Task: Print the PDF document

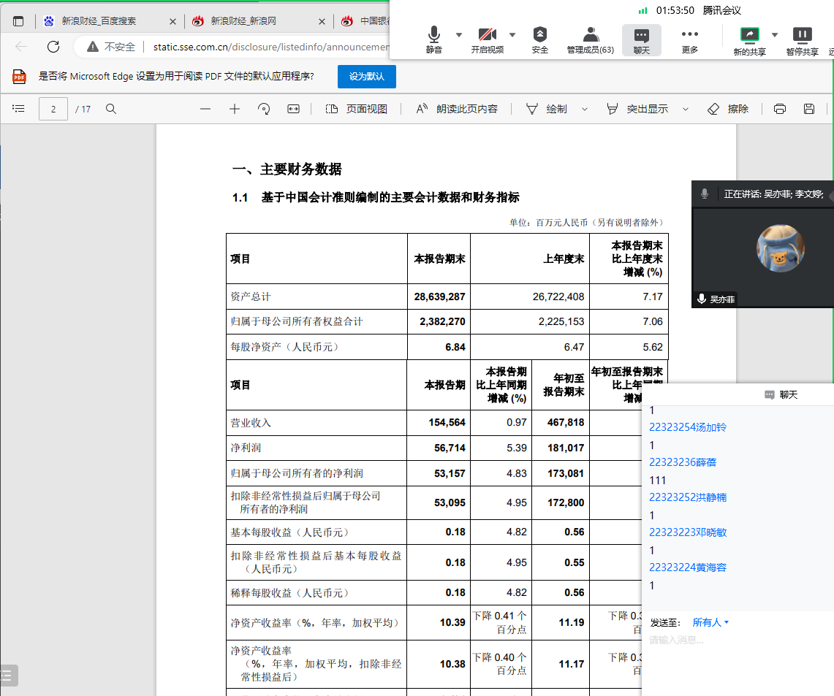Action: point(780,109)
